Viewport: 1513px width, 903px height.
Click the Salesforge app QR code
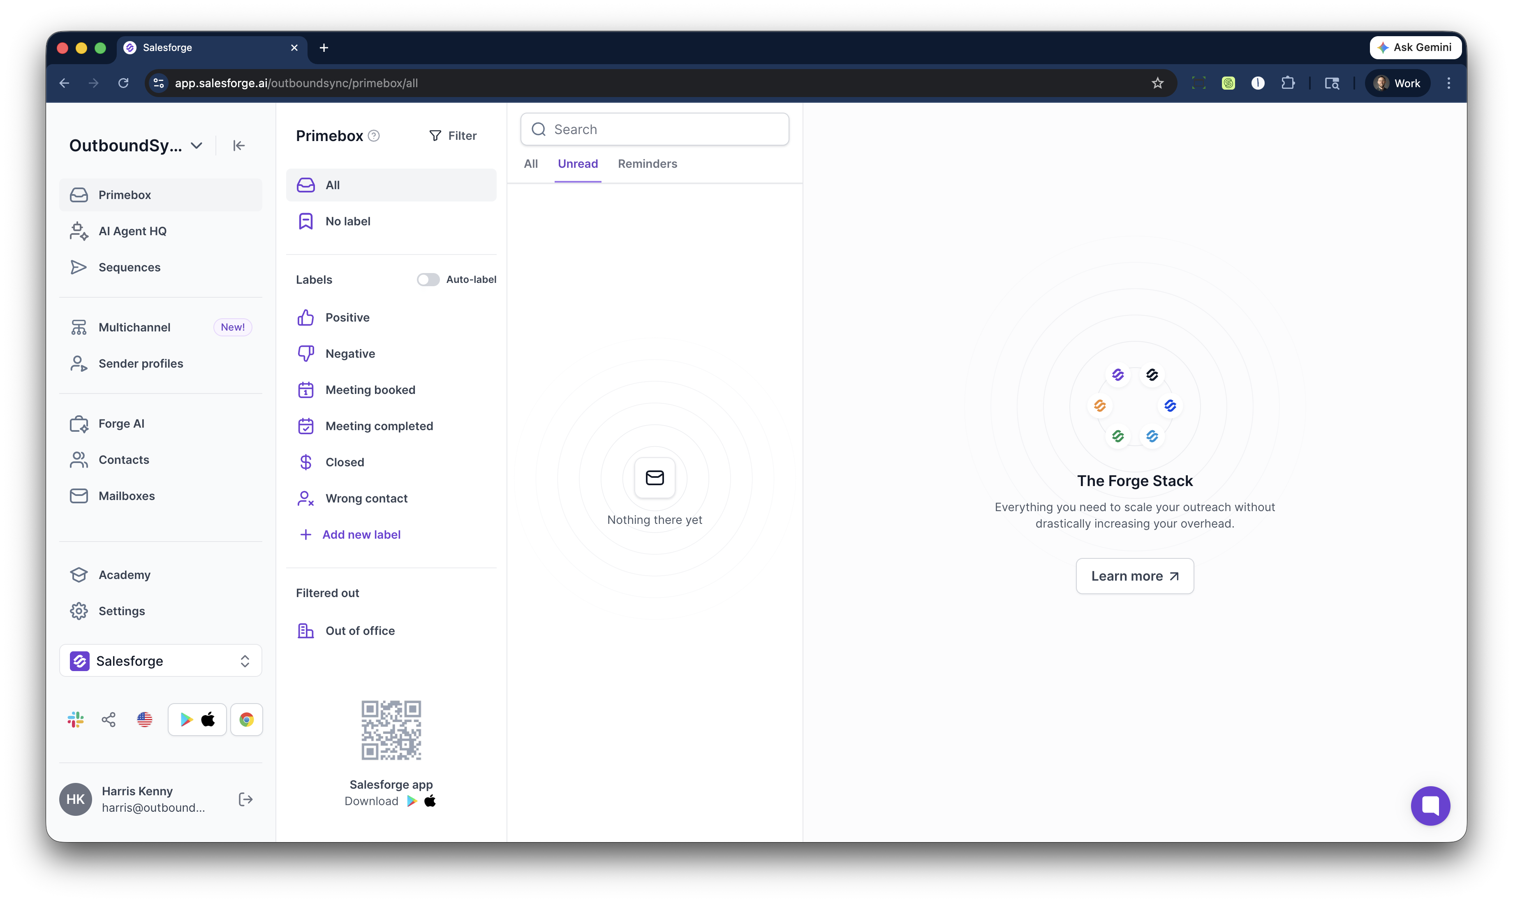391,729
